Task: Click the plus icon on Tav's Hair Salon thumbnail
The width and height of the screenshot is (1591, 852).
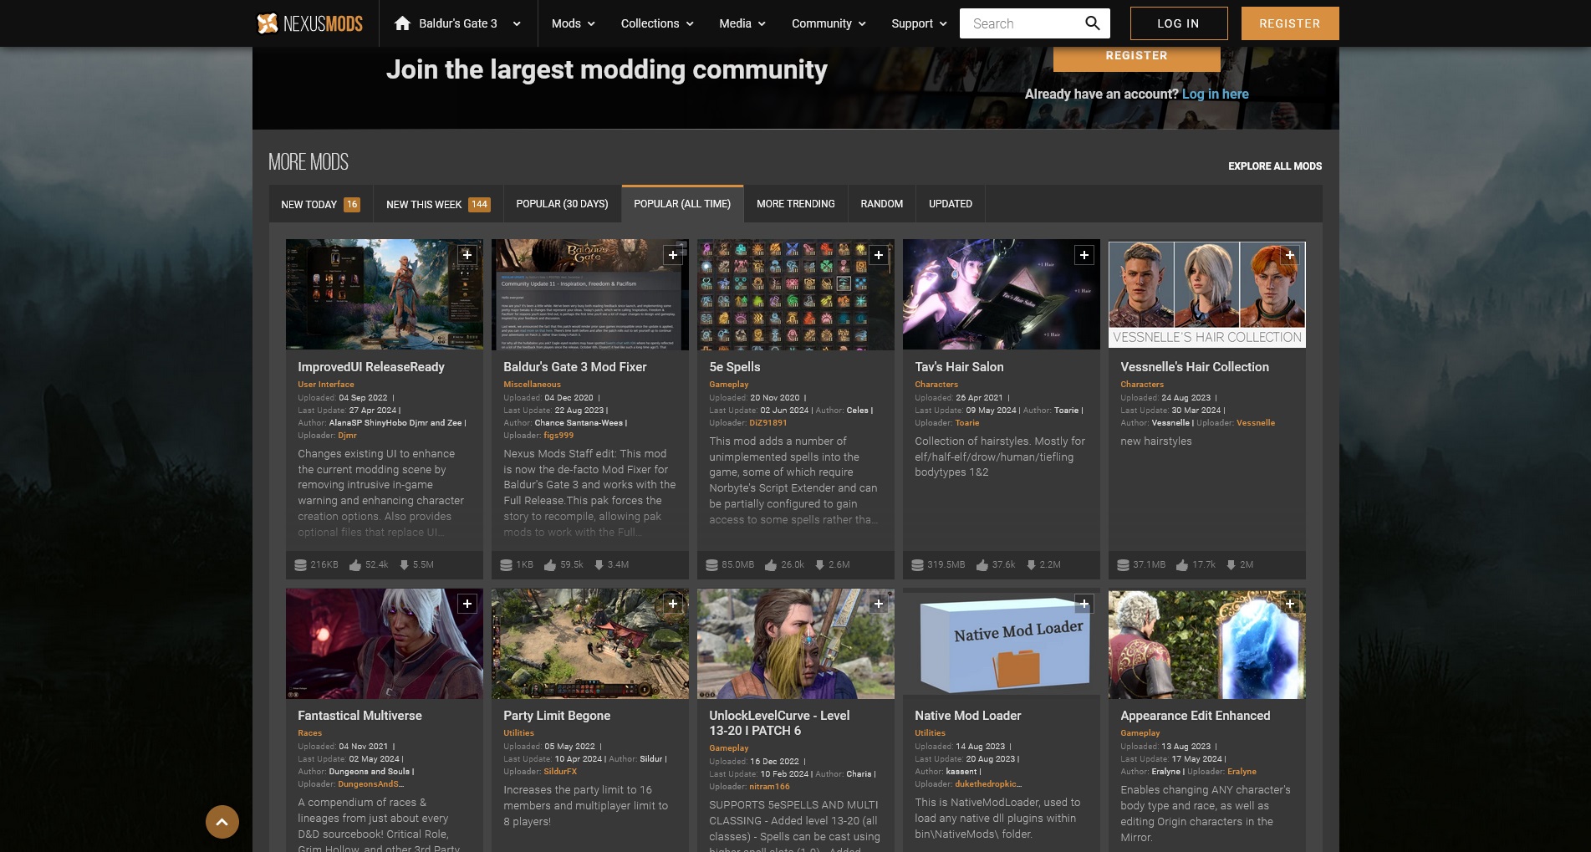Action: [1084, 255]
